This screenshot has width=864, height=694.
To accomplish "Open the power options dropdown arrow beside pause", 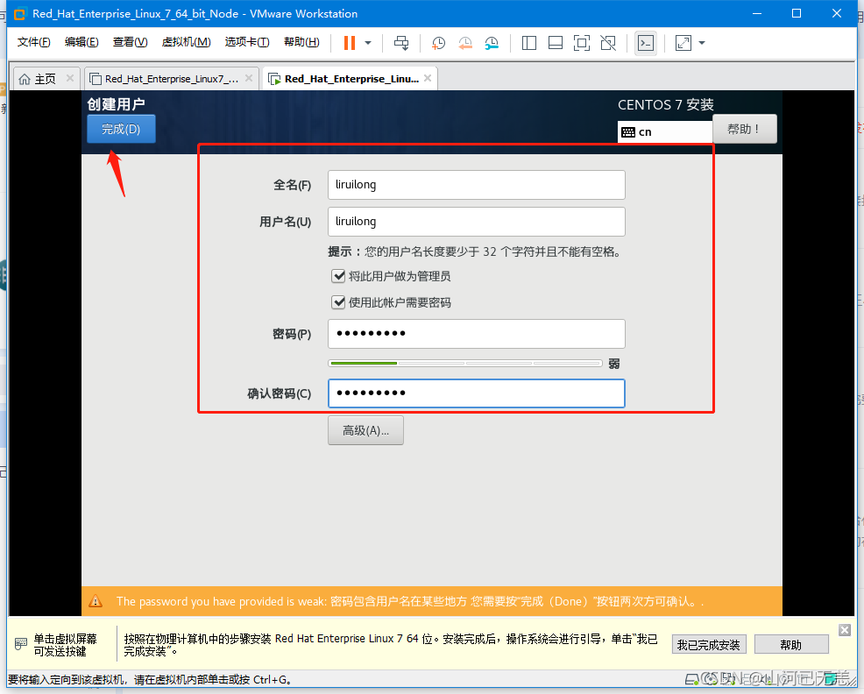I will click(x=368, y=43).
